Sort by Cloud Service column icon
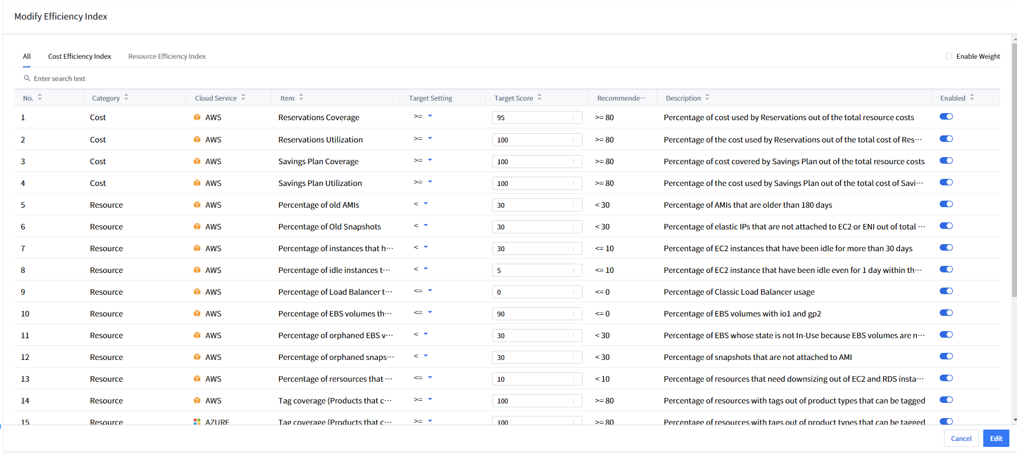The height and width of the screenshot is (454, 1017). (243, 97)
